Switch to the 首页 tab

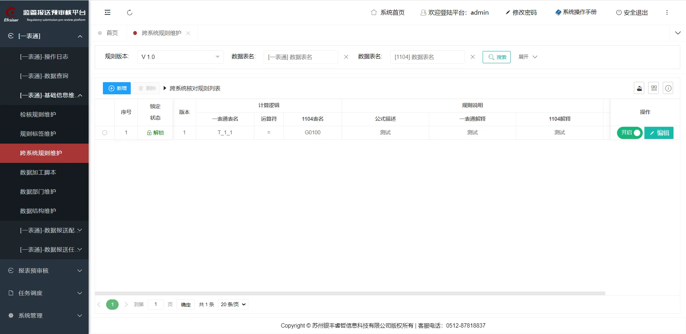click(112, 33)
